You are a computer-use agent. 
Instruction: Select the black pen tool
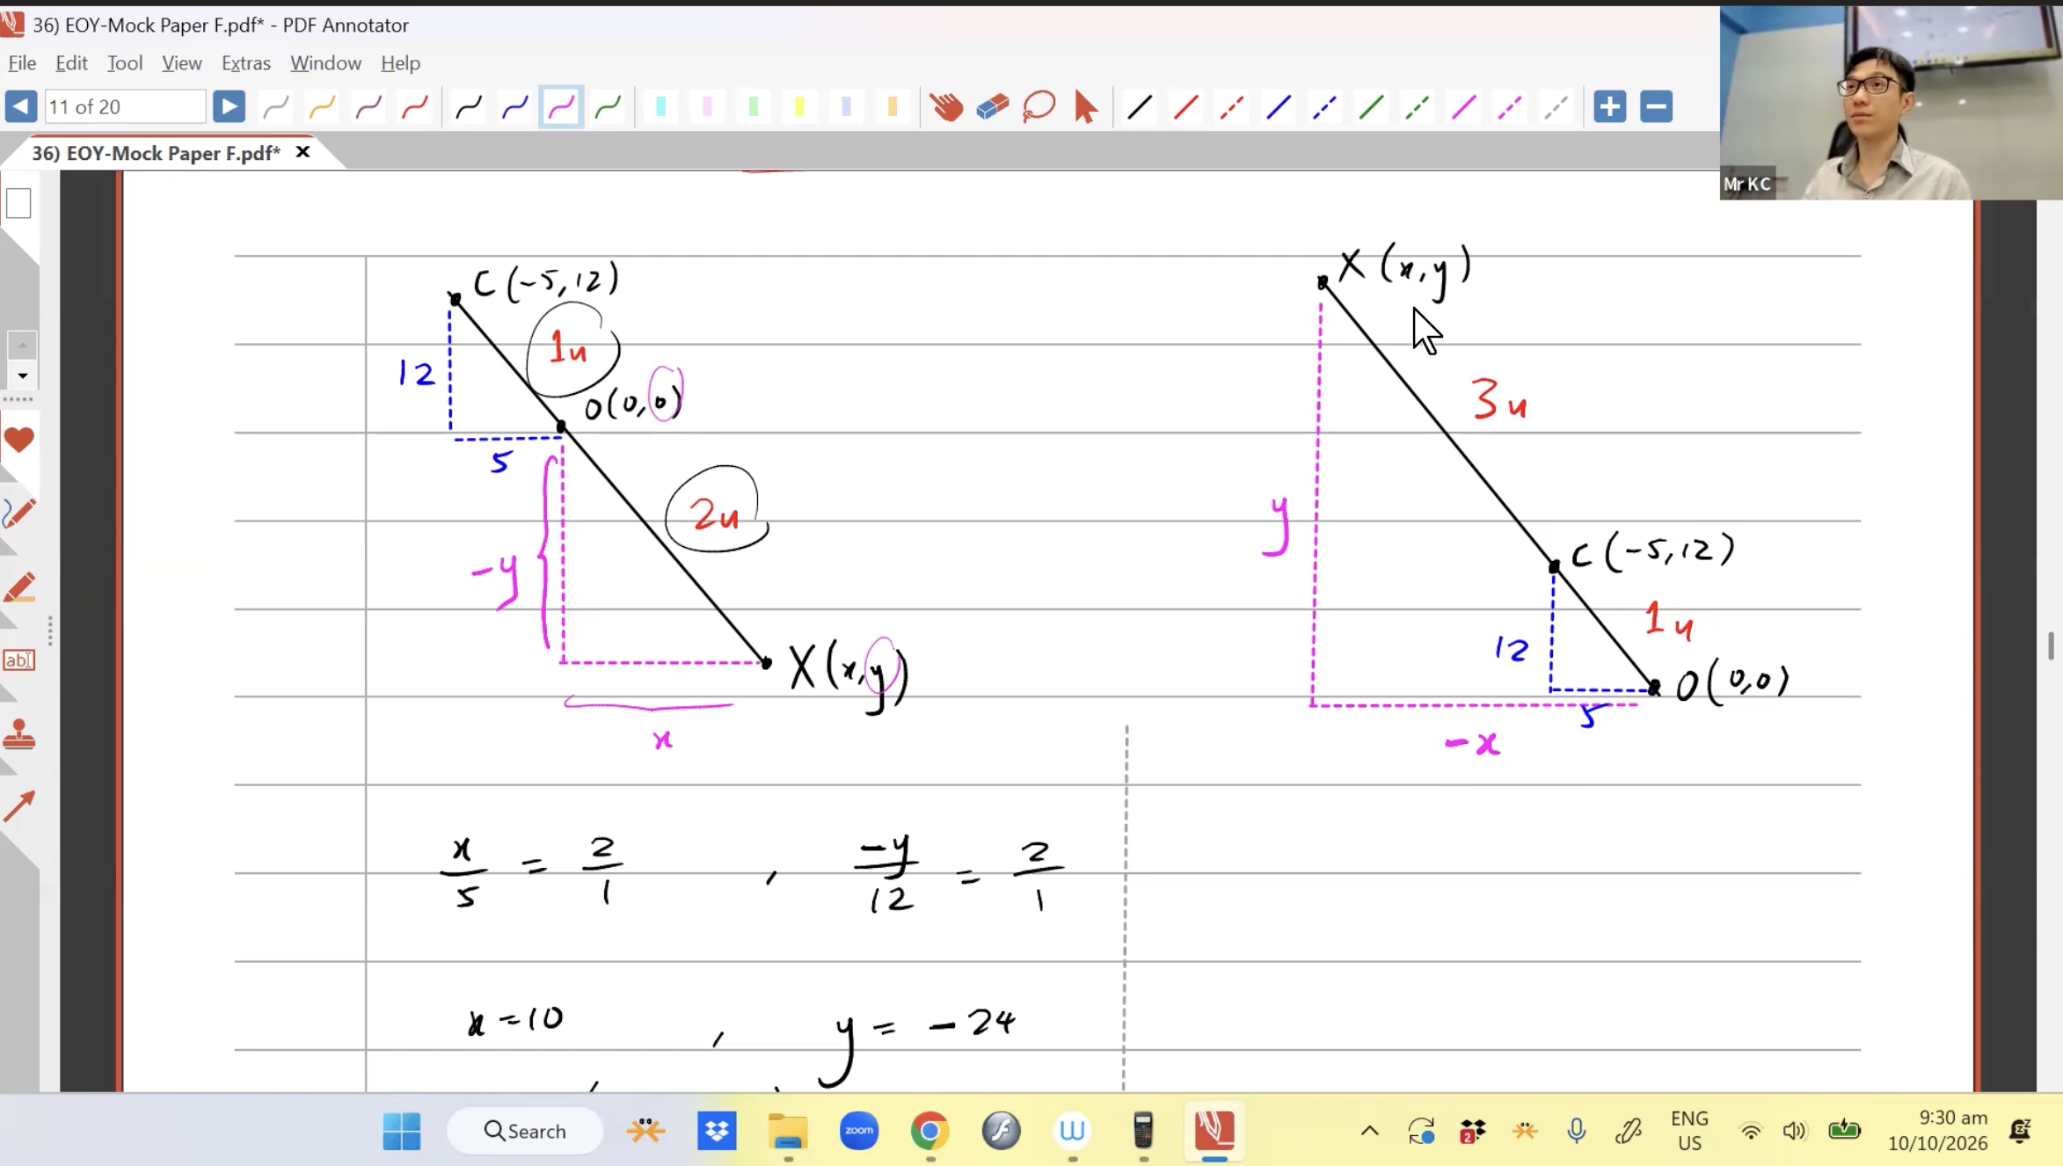[469, 107]
